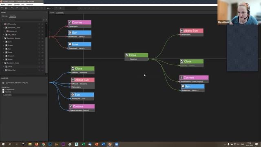The image size is (261, 147).
Task: Click the add object plus icon
Action: 44,20
